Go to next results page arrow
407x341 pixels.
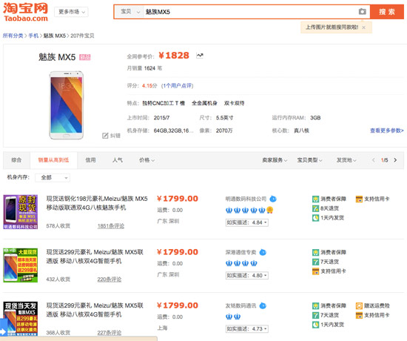click(x=395, y=160)
